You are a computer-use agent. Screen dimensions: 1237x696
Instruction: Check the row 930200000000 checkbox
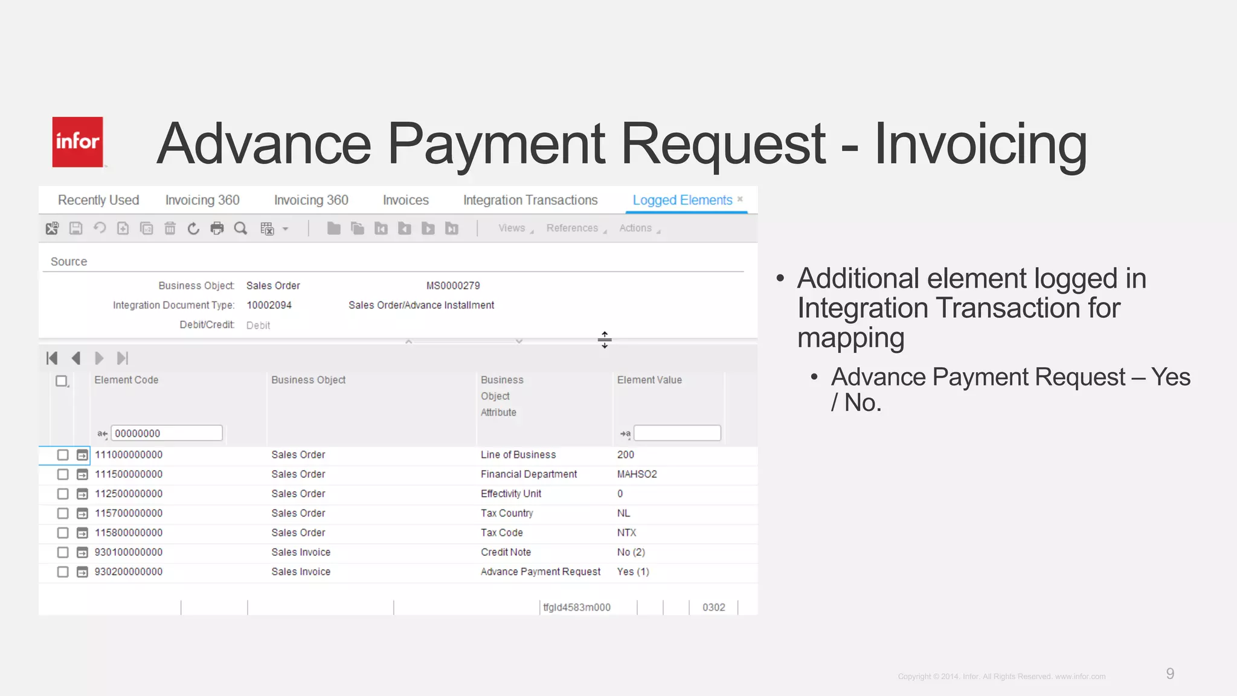63,572
